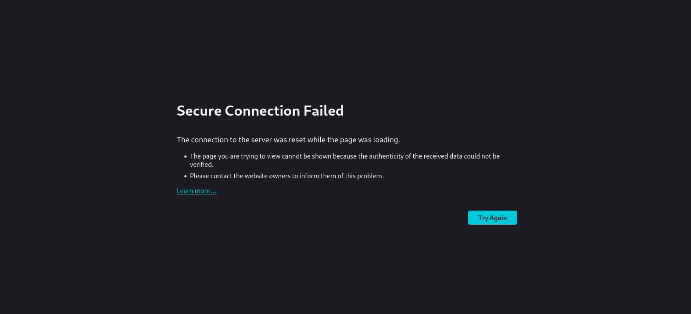Click the word "Please" in second bullet
This screenshot has width=691, height=314.
[199, 176]
